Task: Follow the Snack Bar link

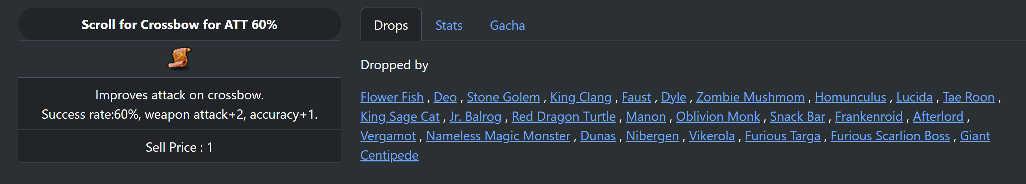Action: tap(797, 117)
